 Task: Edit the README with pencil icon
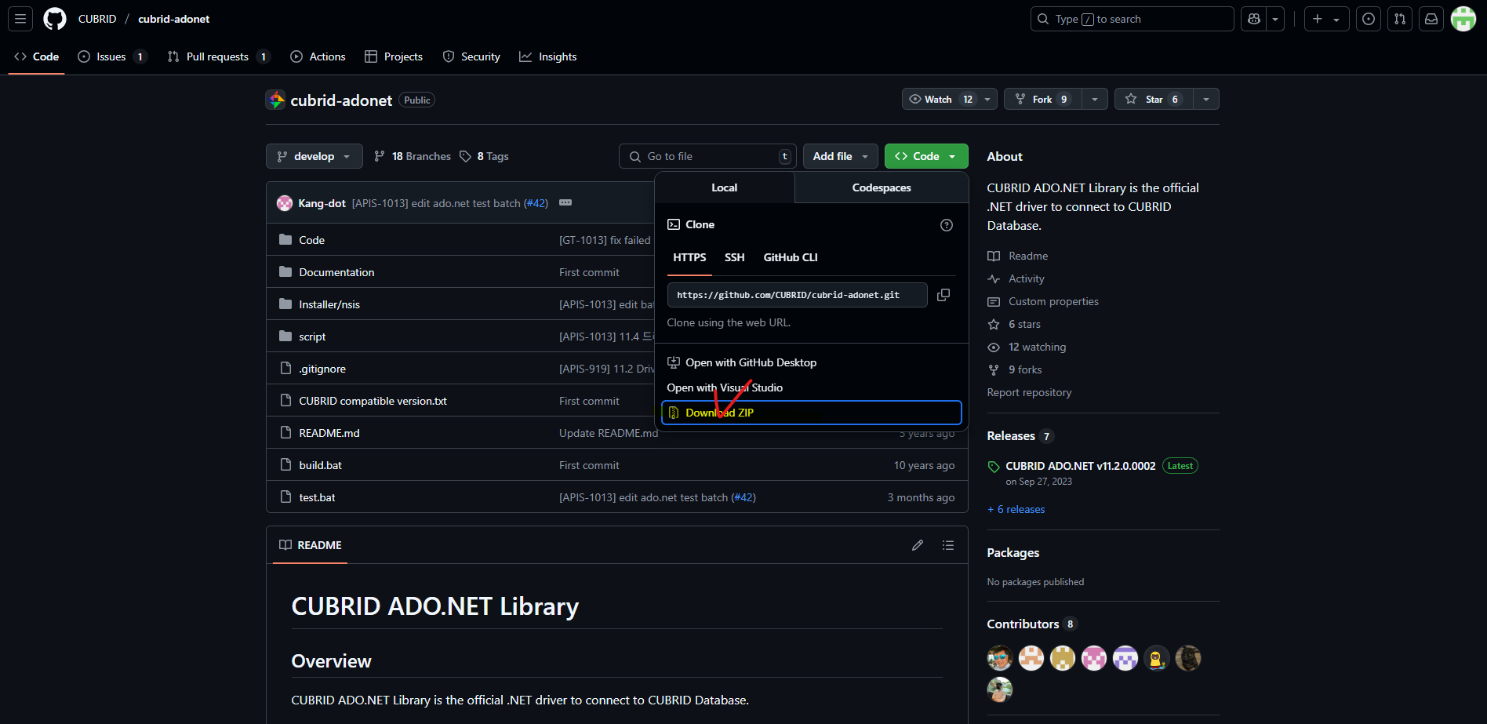(x=918, y=545)
